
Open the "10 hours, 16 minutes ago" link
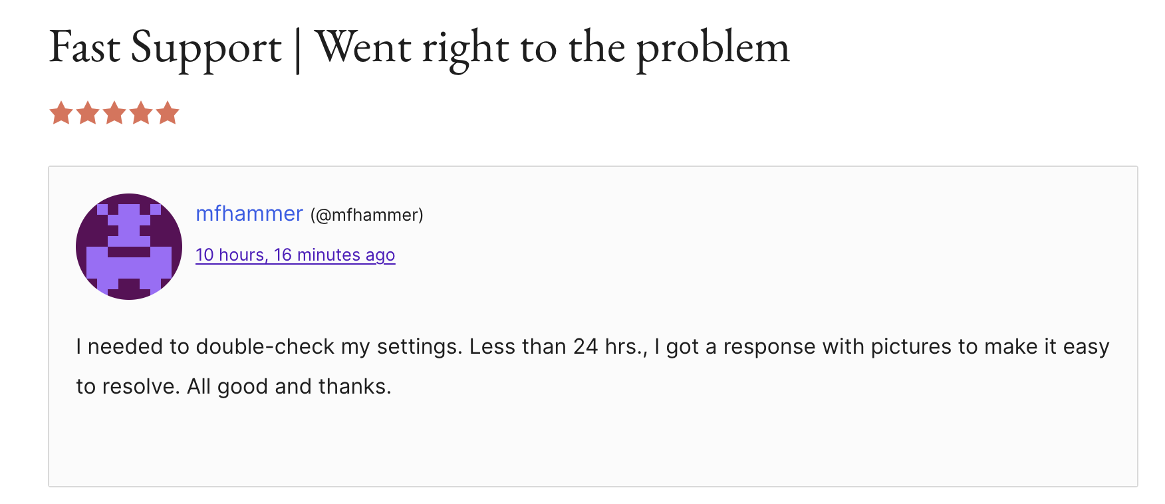[295, 255]
